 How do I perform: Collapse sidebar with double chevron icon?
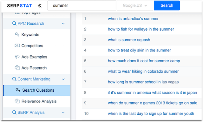click(x=40, y=6)
